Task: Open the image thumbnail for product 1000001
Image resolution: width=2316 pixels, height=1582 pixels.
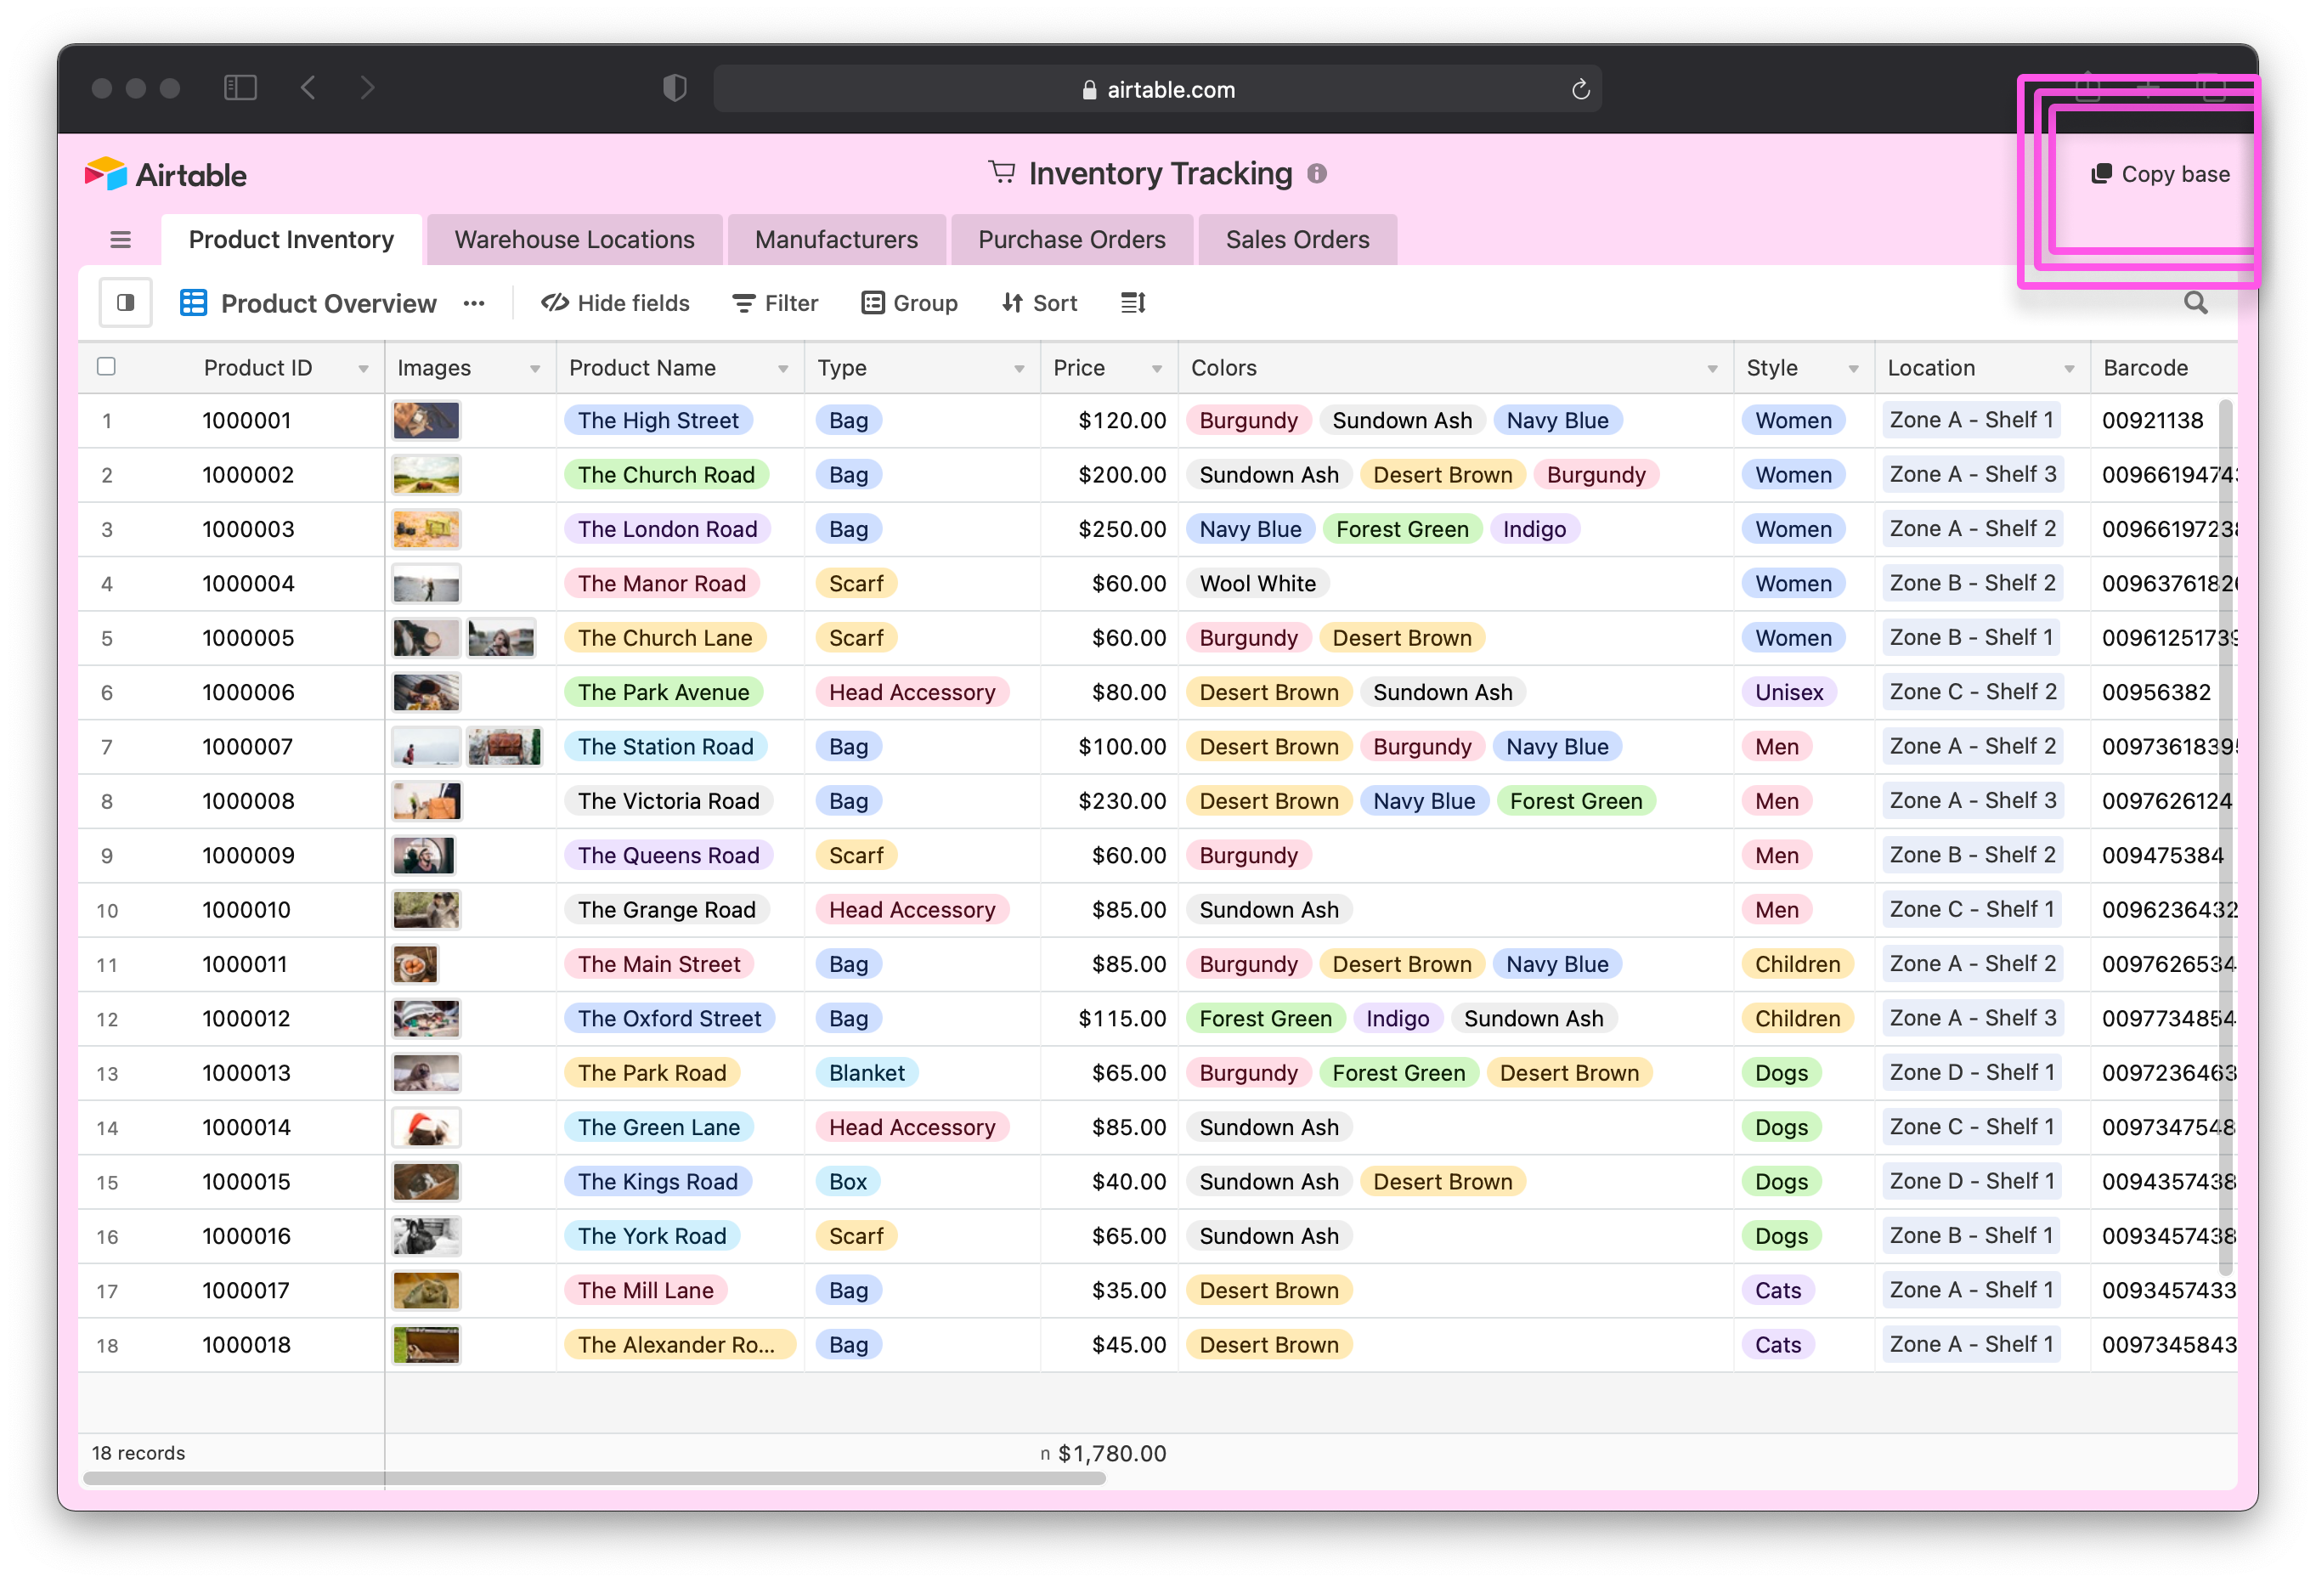Action: (426, 421)
